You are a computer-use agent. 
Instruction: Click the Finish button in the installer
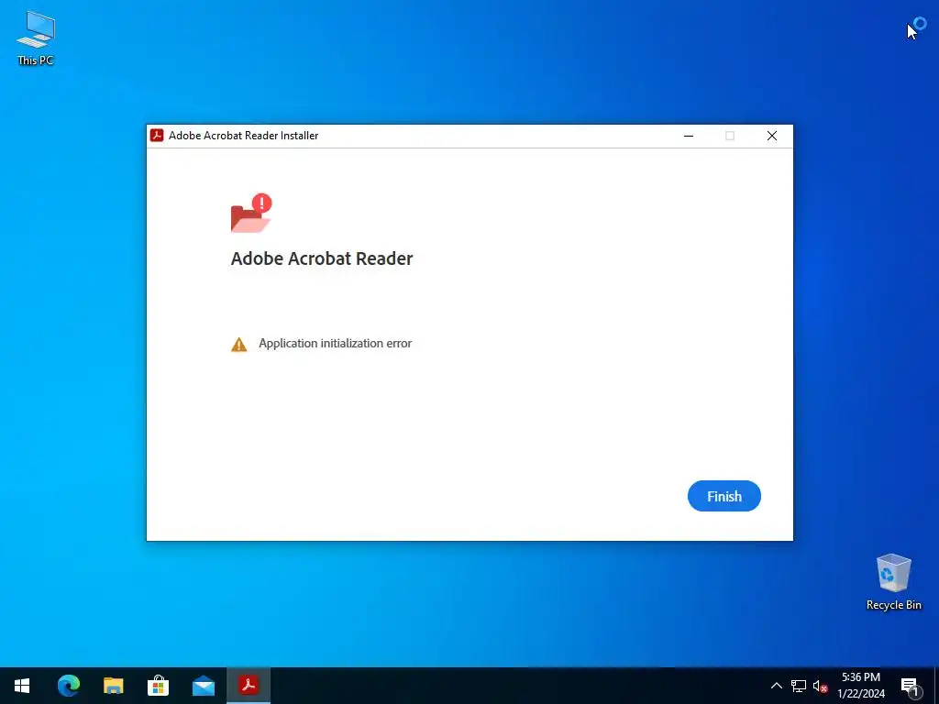(x=724, y=496)
